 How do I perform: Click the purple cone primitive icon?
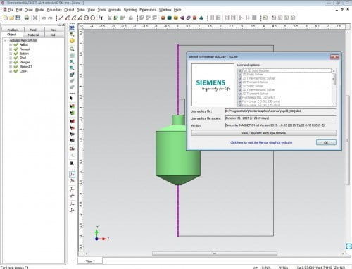point(182,18)
